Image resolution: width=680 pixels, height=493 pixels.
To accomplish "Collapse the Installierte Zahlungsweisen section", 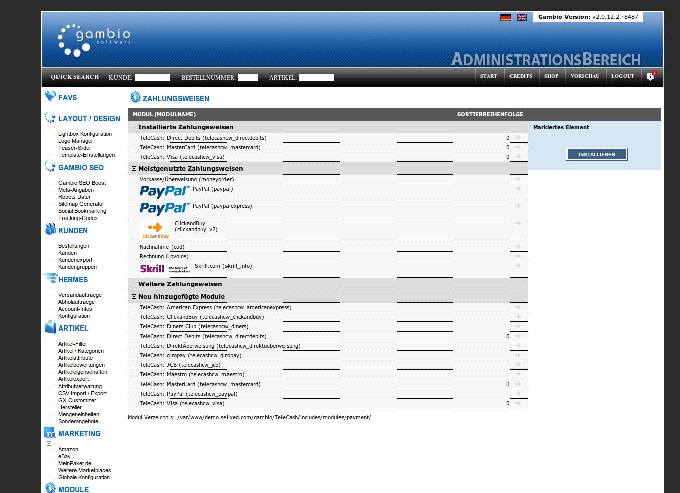I will (x=134, y=127).
